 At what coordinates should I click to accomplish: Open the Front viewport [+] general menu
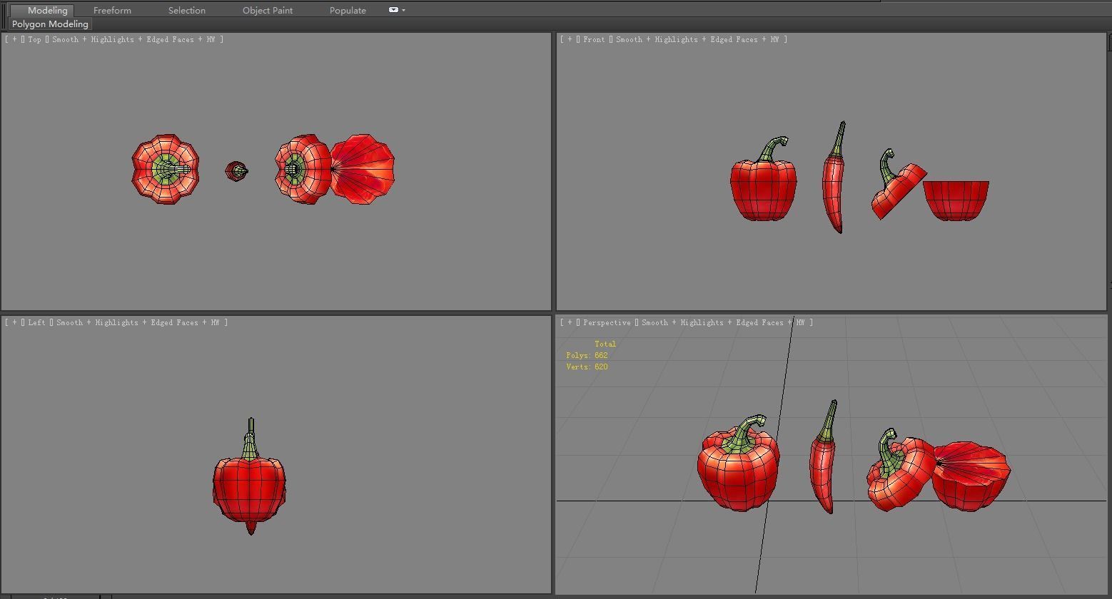[570, 39]
